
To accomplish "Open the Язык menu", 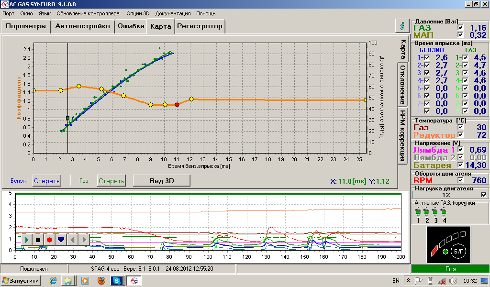I will click(x=45, y=13).
